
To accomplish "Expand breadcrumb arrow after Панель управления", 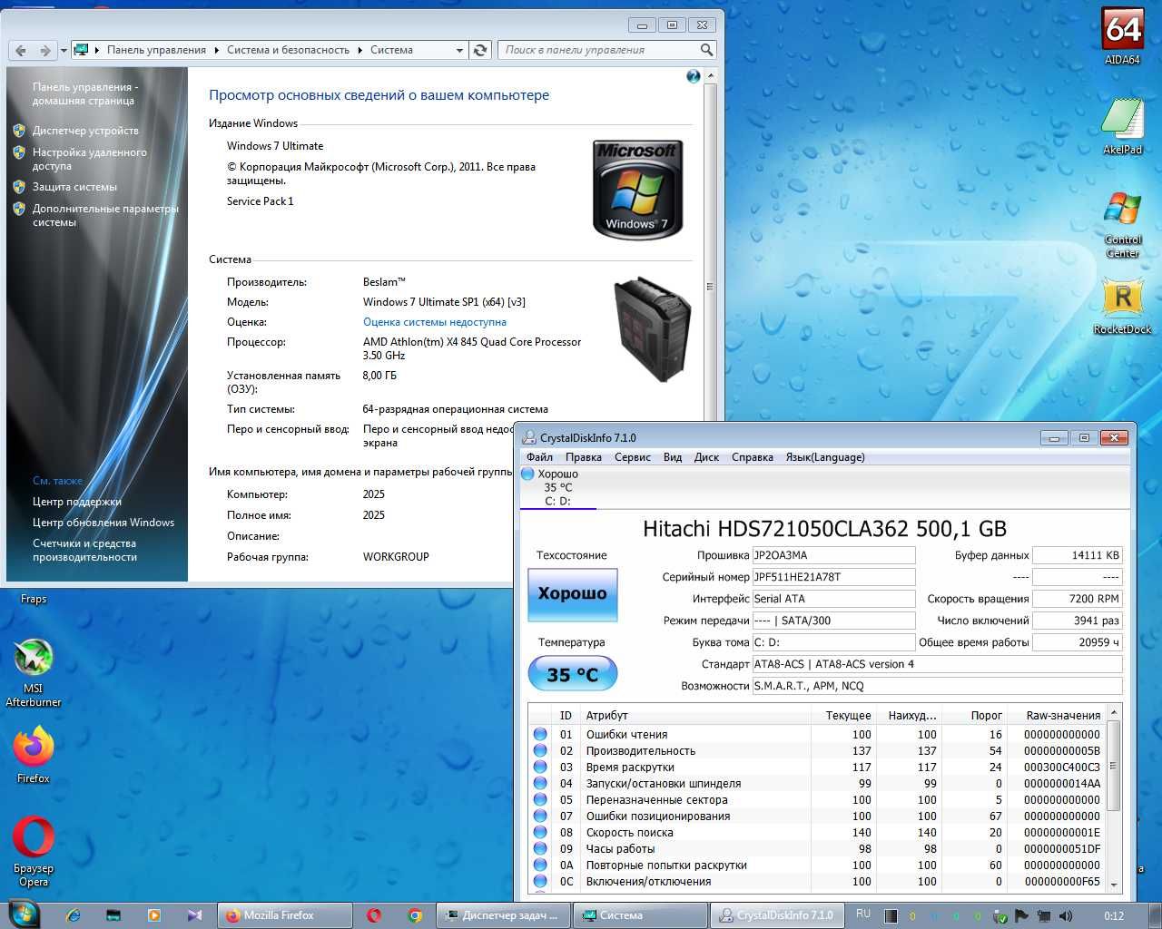I will 216,50.
